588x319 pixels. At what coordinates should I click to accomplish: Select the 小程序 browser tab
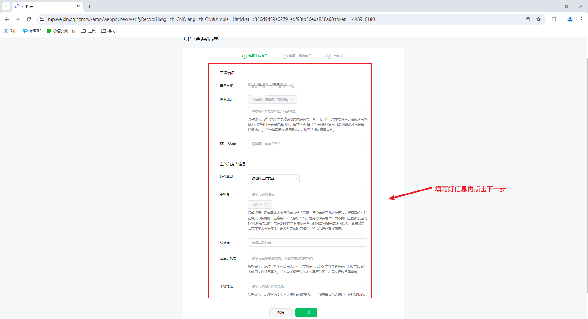(48, 6)
